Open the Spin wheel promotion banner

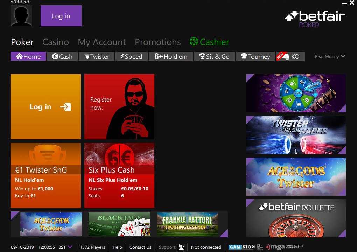pyautogui.click(x=296, y=93)
